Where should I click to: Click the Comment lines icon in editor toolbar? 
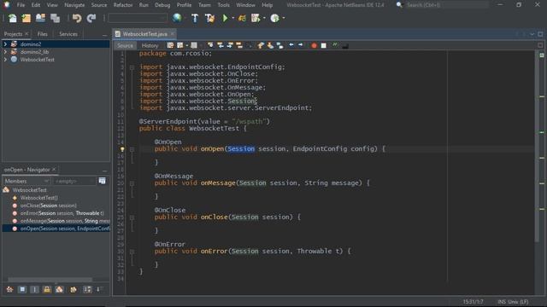pyautogui.click(x=335, y=45)
